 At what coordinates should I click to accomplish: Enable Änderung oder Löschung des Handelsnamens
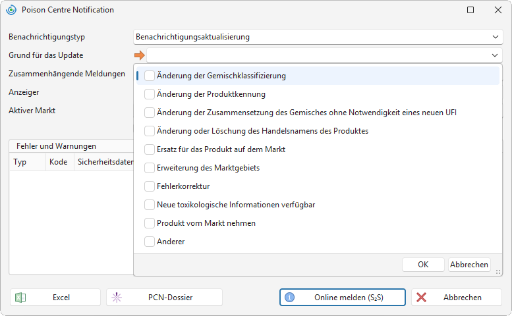pyautogui.click(x=150, y=131)
